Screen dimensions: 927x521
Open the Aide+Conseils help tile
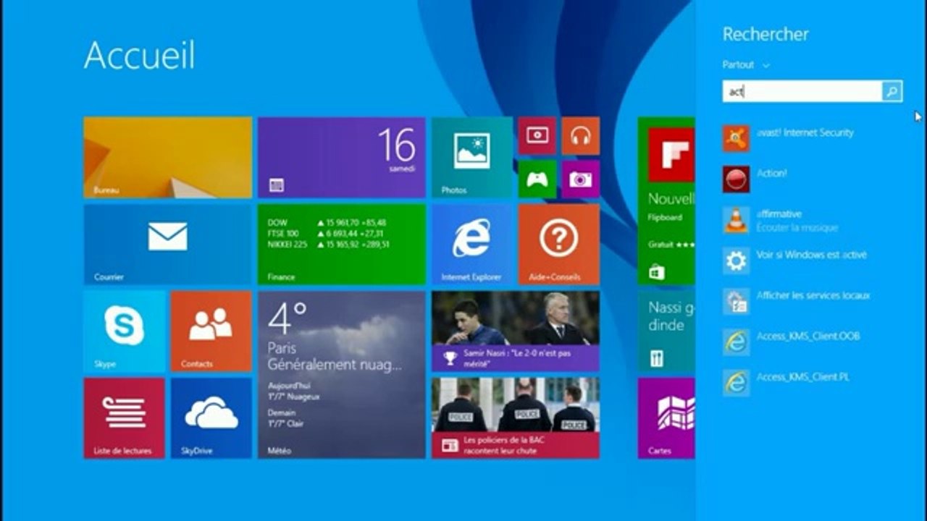tap(559, 245)
